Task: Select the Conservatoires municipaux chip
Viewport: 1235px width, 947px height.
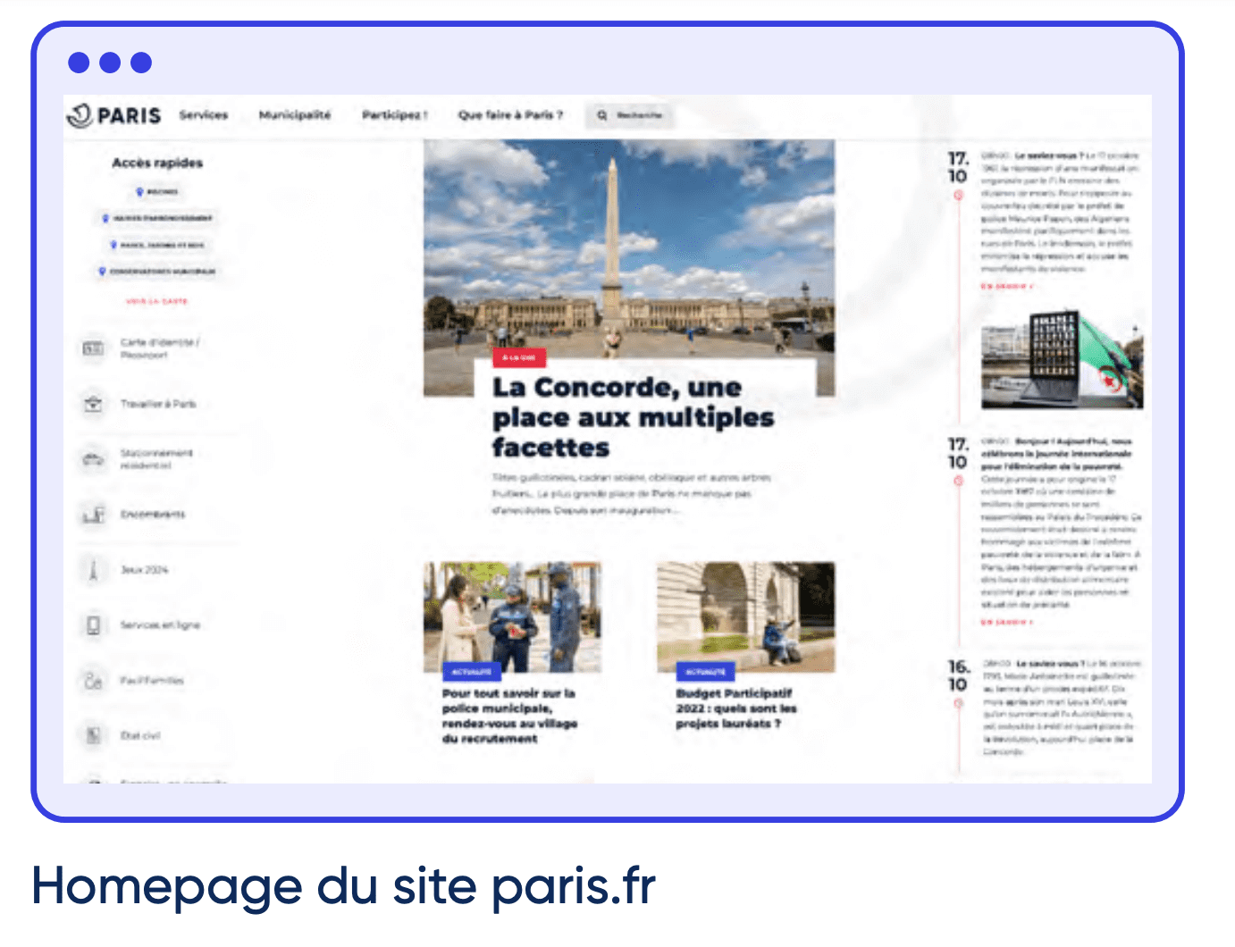Action: (x=157, y=272)
